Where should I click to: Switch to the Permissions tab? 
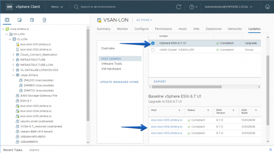(163, 29)
